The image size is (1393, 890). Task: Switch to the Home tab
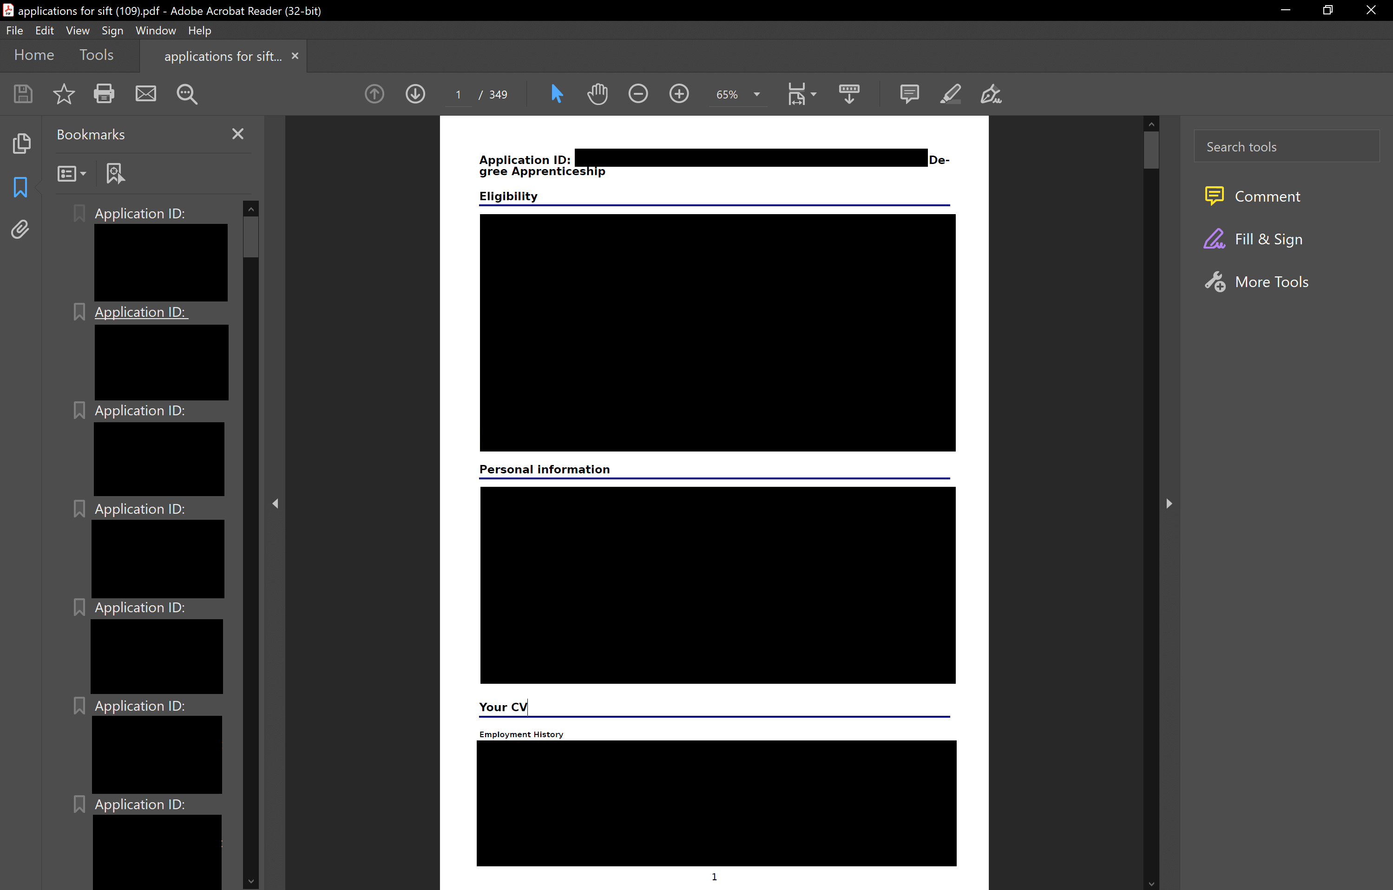tap(33, 55)
